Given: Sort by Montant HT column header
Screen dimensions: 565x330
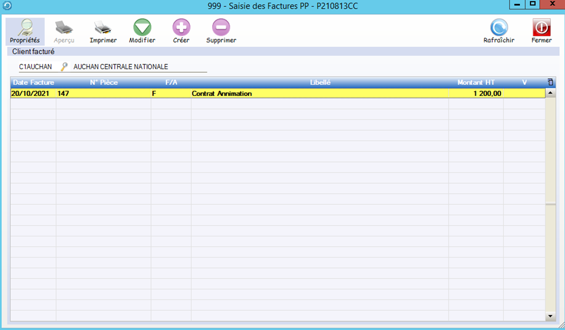Looking at the screenshot, I should coord(476,82).
